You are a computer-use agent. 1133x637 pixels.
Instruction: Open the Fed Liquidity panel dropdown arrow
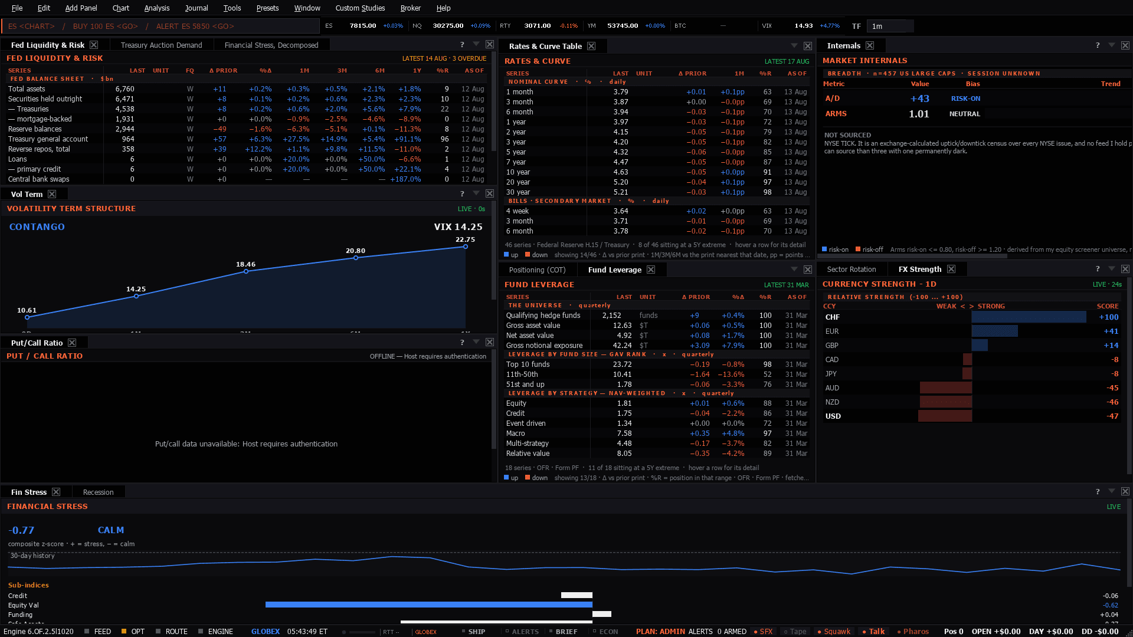point(476,44)
